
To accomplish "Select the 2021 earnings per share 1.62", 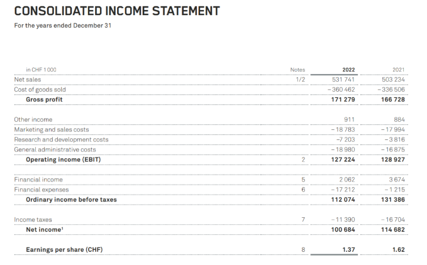I will click(x=398, y=250).
